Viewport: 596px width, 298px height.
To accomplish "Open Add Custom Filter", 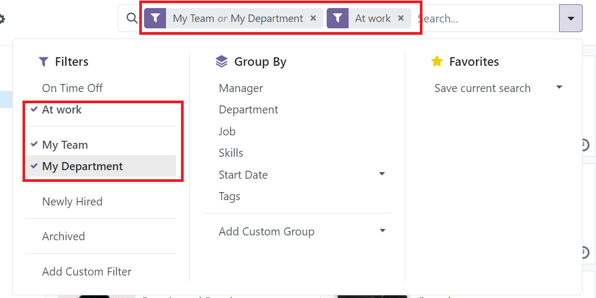I will pos(87,272).
